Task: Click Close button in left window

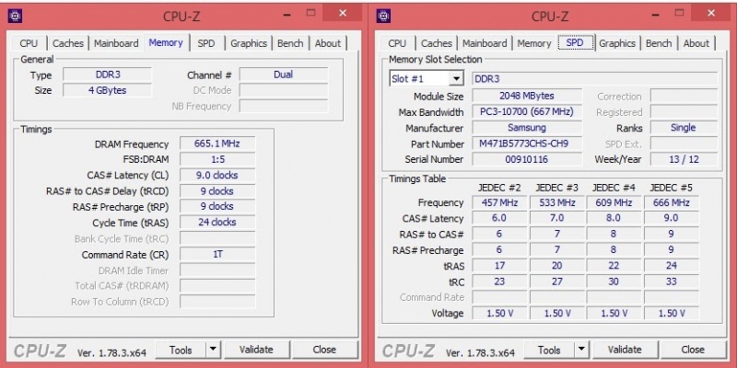Action: coord(324,350)
